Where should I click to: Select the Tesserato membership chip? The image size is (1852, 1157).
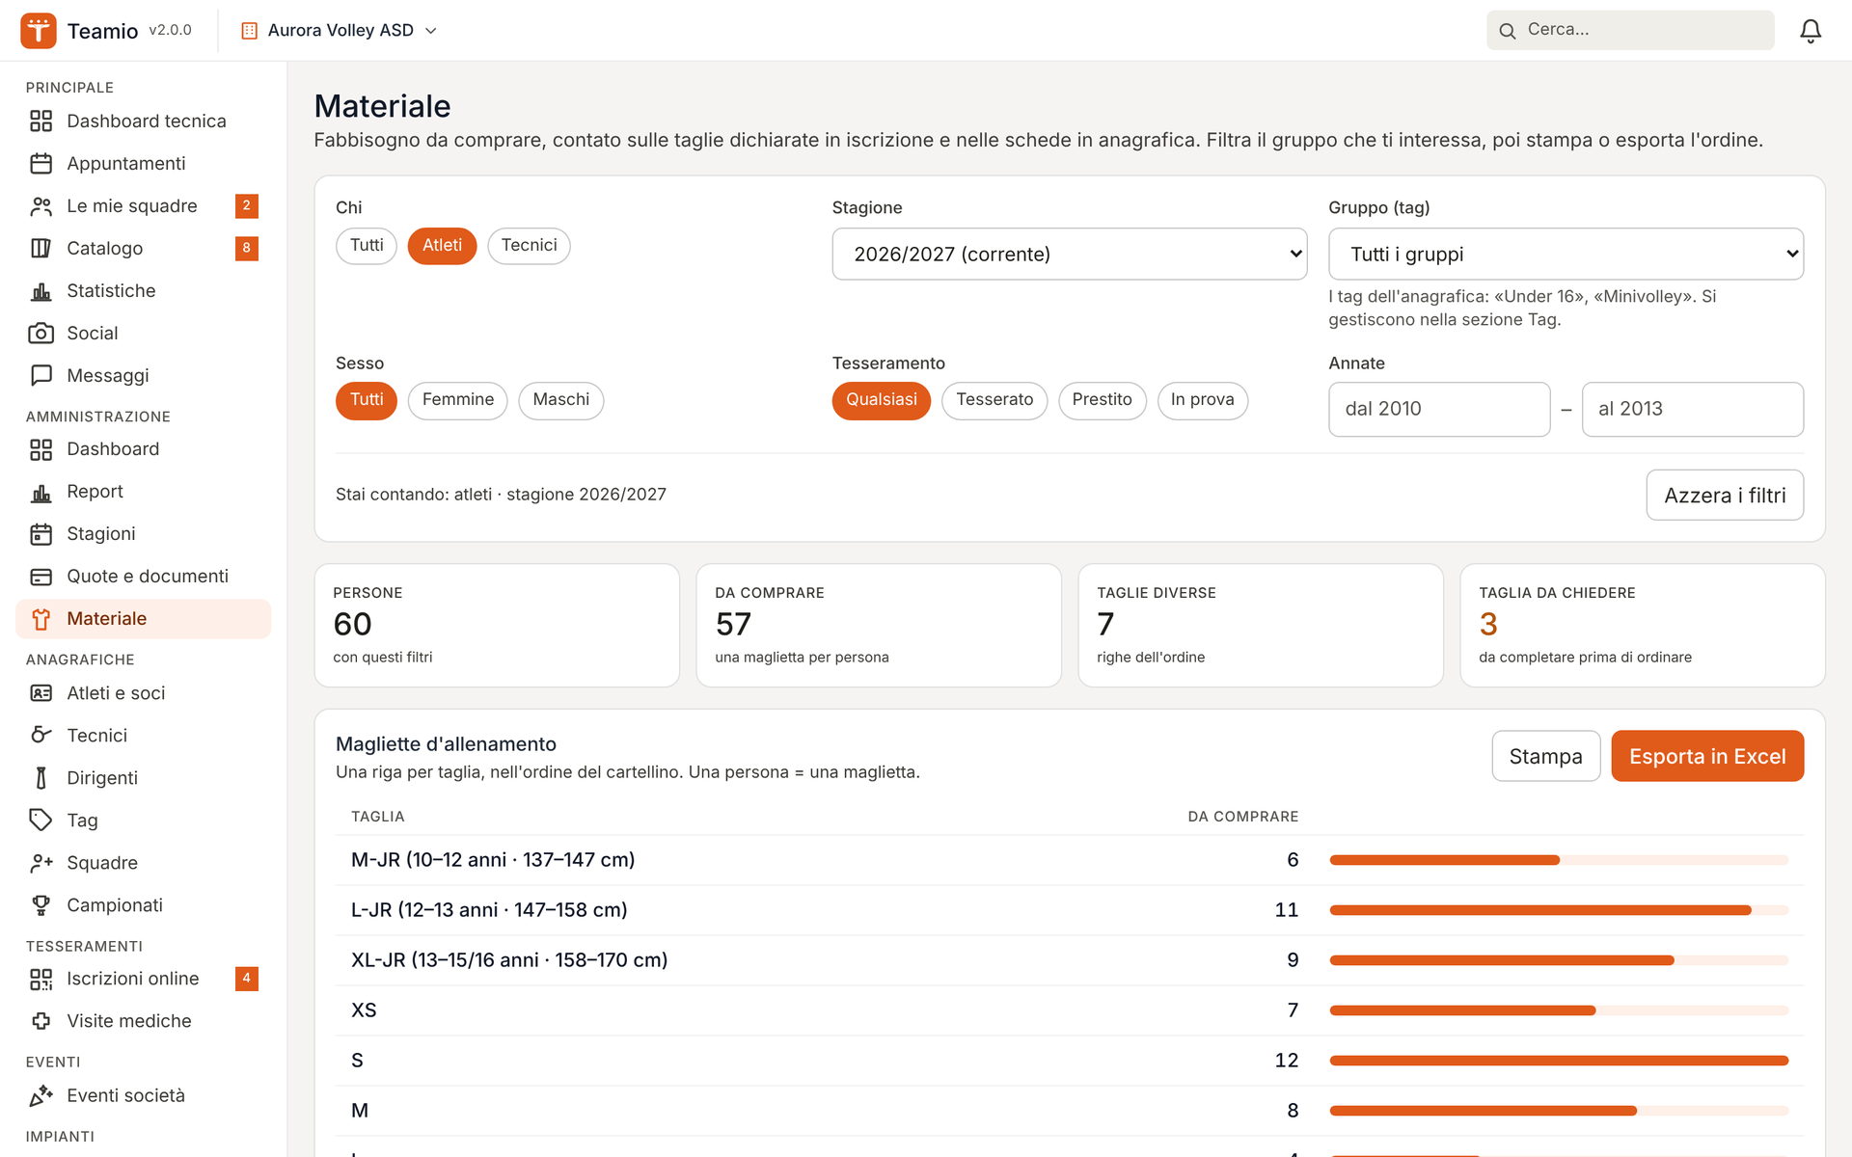[x=994, y=400]
